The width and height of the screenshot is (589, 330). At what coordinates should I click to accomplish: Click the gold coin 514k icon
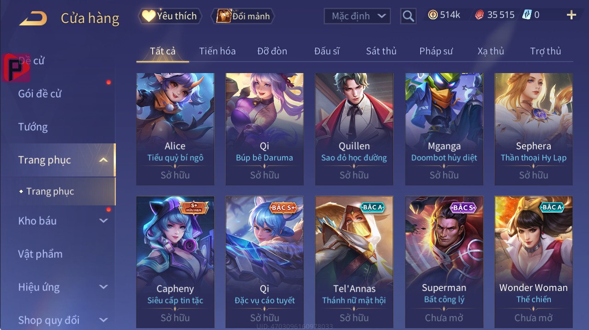[433, 15]
